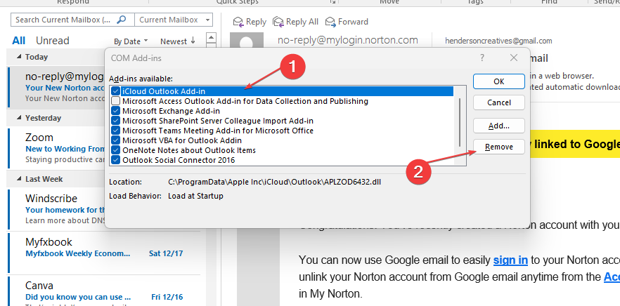
Task: Open the Zoom email in list
Action: coord(56,147)
